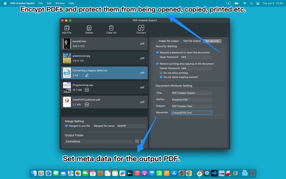Open Spotlight search in the menu bar
286x179 pixels.
251,3
